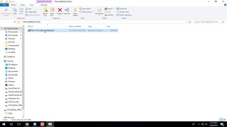Viewport: 227px width, 127px height.
Task: Select the Application Tools contextual tab
Action: coord(44,1)
